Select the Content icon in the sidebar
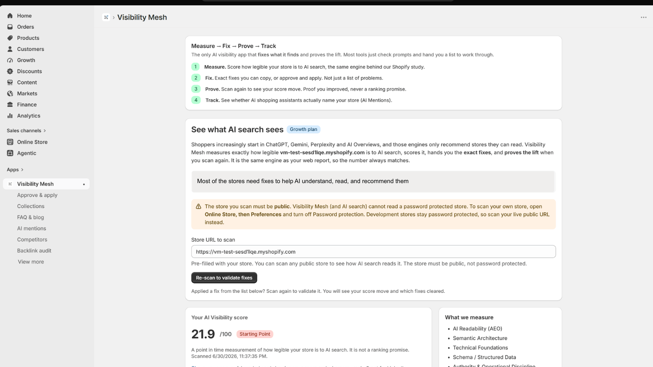Viewport: 653px width, 367px height. click(x=10, y=82)
